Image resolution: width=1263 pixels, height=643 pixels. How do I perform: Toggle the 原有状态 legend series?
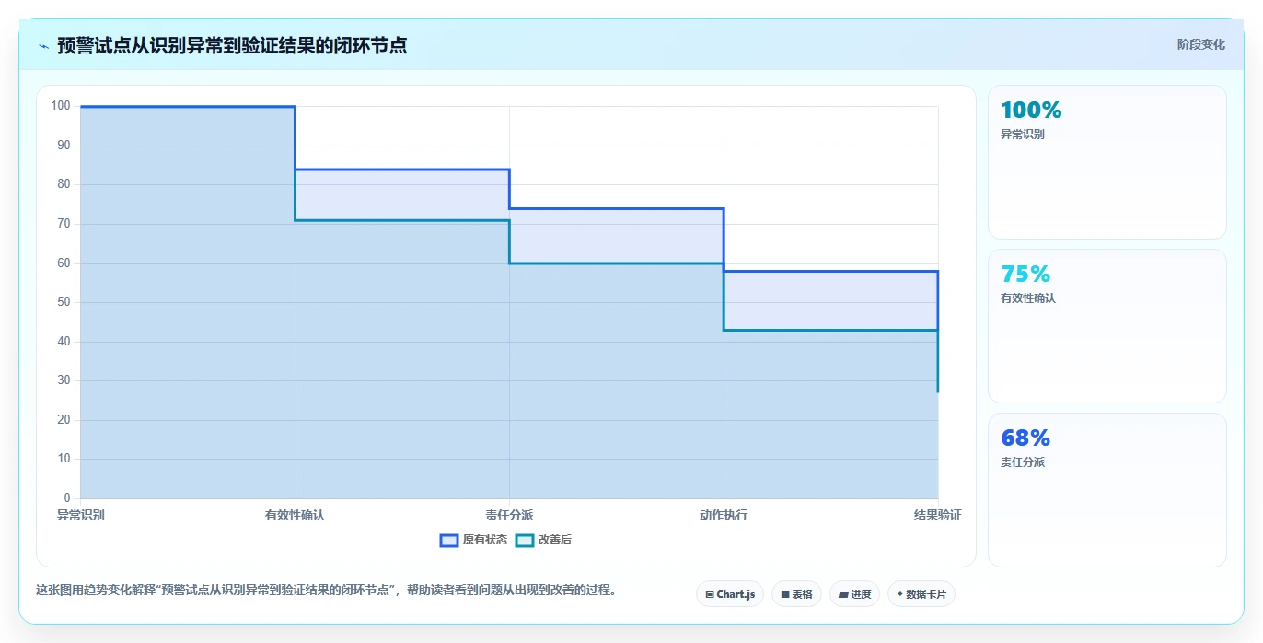(x=473, y=540)
